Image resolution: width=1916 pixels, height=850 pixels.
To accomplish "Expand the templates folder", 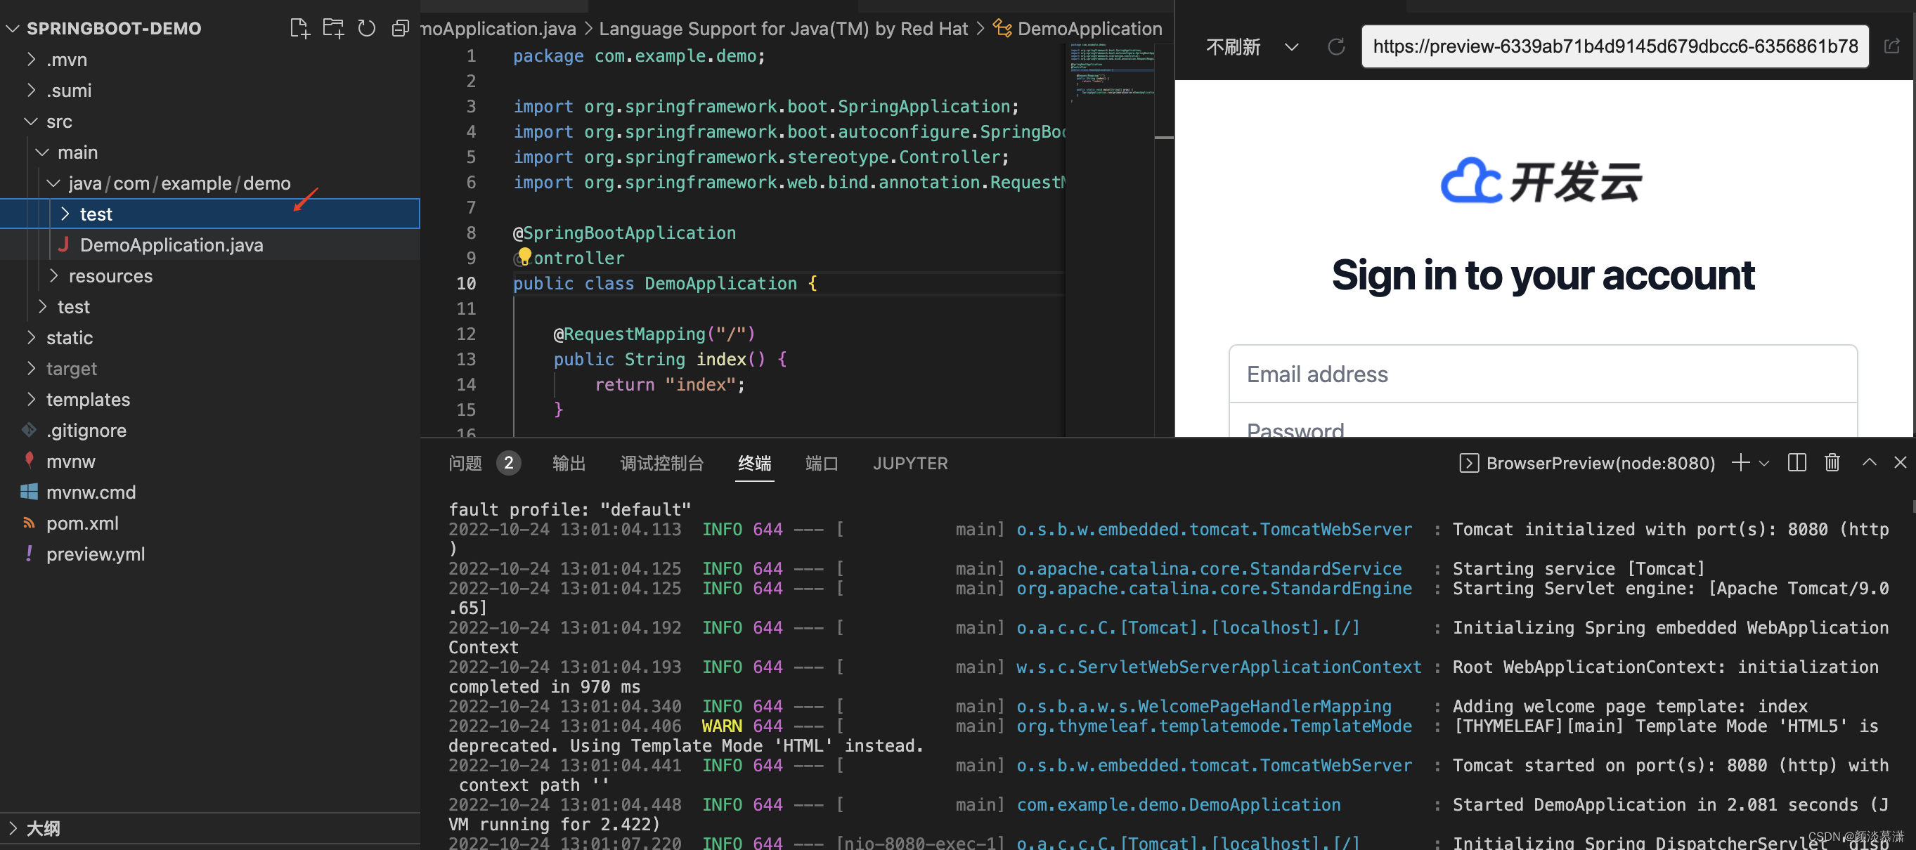I will 88,399.
